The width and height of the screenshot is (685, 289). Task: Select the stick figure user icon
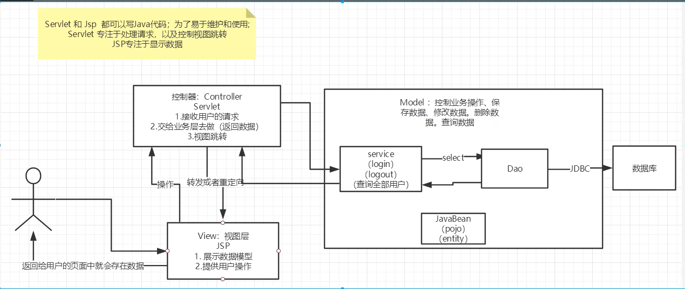[33, 199]
